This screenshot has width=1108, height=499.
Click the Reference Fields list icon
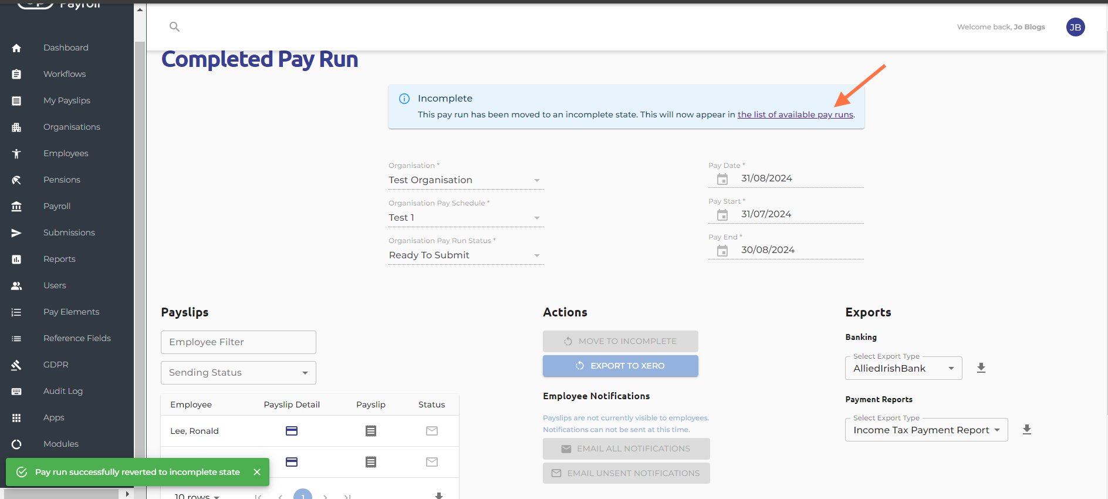[x=16, y=339]
